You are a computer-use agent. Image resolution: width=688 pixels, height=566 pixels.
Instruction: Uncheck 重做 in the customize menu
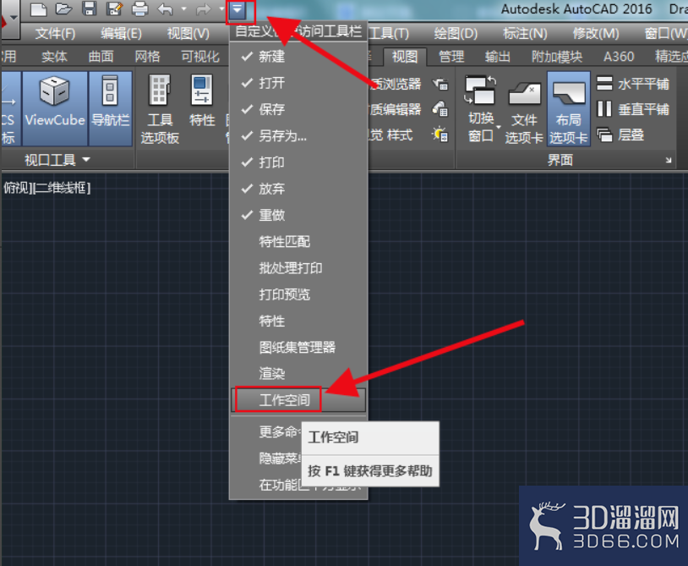[x=298, y=215]
